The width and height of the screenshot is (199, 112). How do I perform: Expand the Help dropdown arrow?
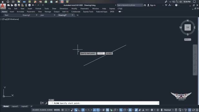click(179, 5)
